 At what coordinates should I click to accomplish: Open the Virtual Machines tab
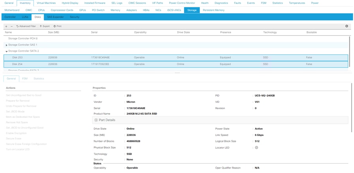46,3
